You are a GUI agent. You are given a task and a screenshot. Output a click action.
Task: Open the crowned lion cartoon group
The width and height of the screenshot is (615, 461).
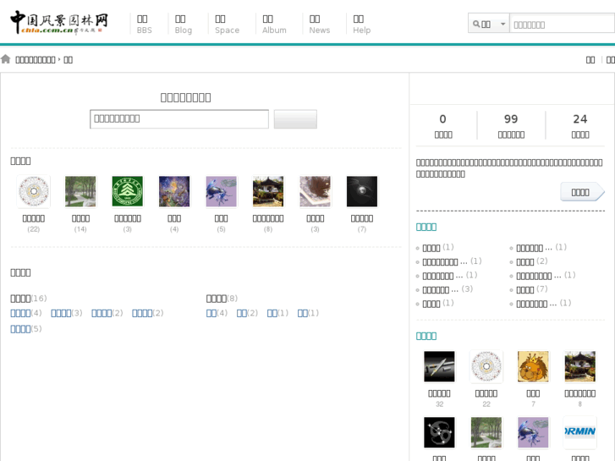(533, 366)
